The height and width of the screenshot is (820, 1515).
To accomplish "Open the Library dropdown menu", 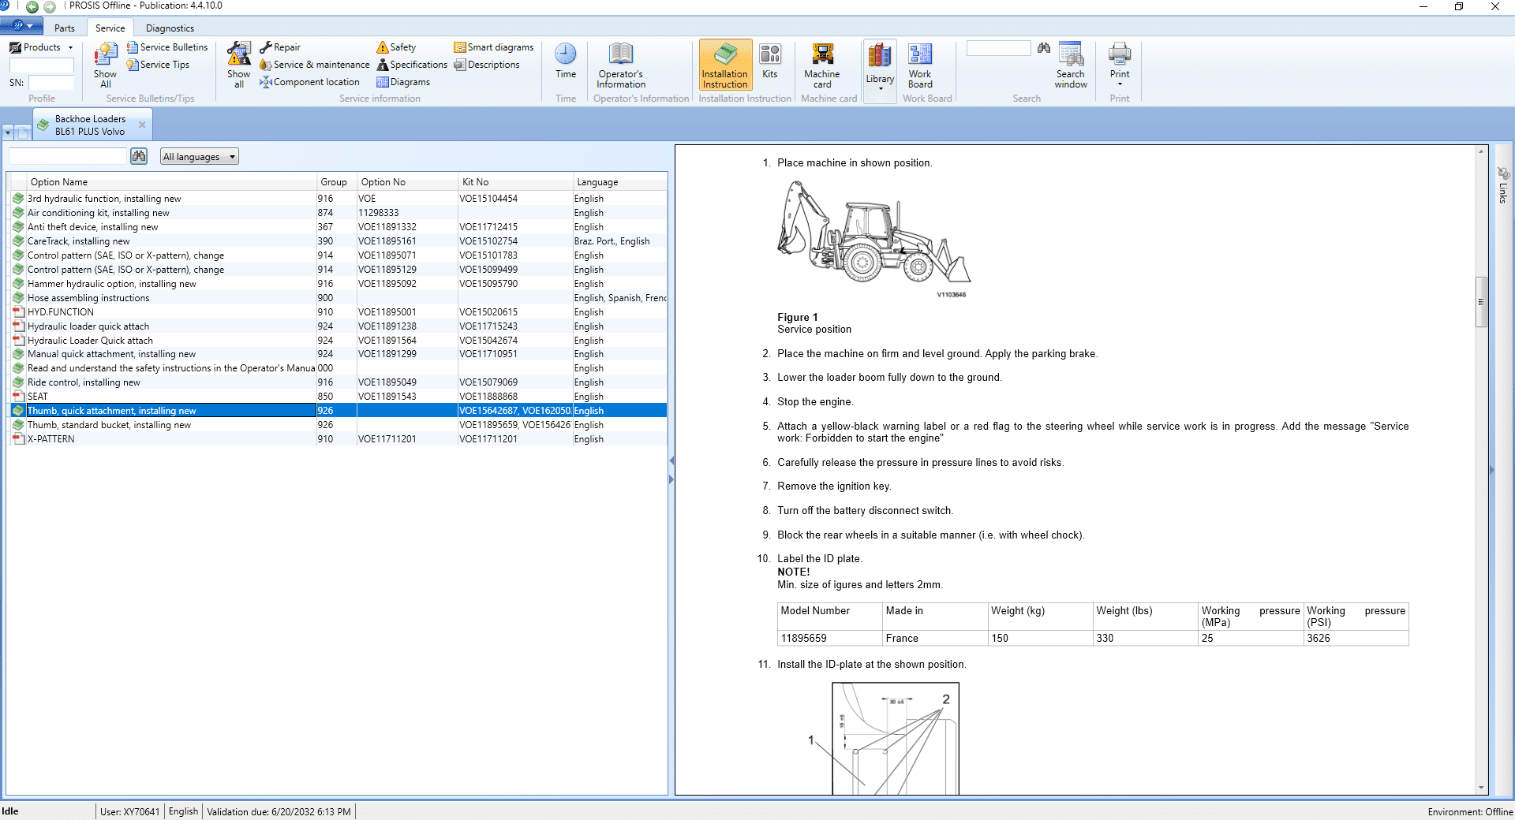I will coord(880,88).
